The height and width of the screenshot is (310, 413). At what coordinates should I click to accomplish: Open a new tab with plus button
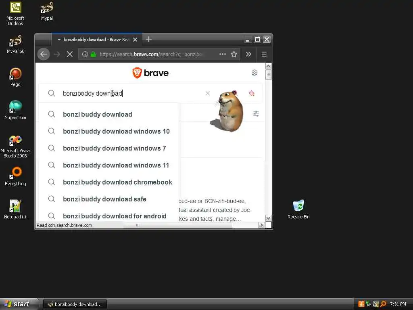pyautogui.click(x=148, y=39)
